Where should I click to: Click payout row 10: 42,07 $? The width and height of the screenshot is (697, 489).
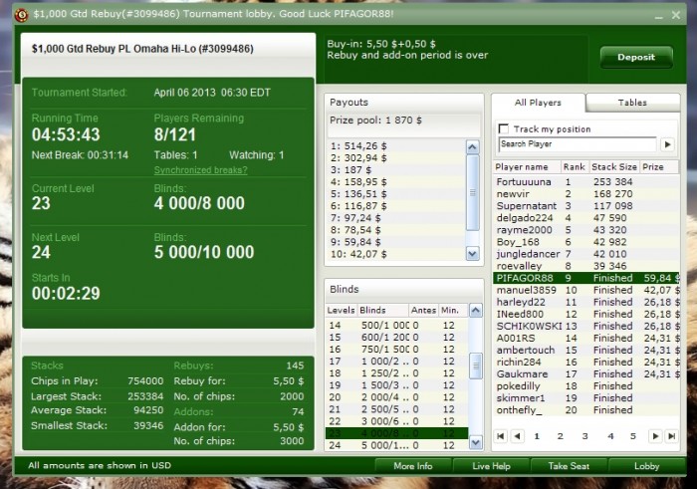point(396,254)
